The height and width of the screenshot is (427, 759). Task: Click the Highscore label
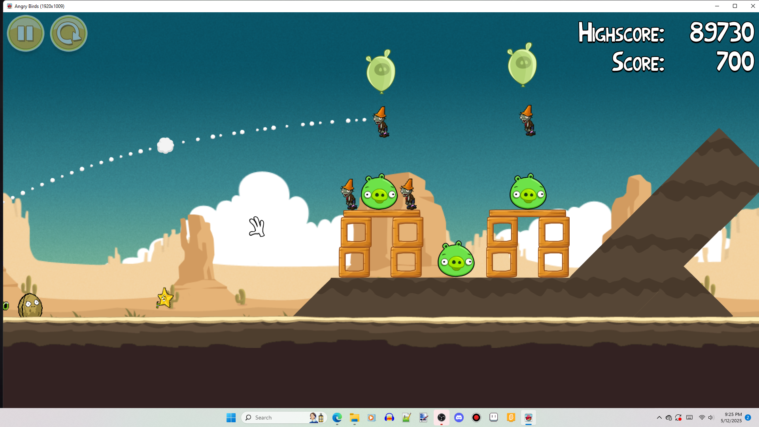point(621,32)
